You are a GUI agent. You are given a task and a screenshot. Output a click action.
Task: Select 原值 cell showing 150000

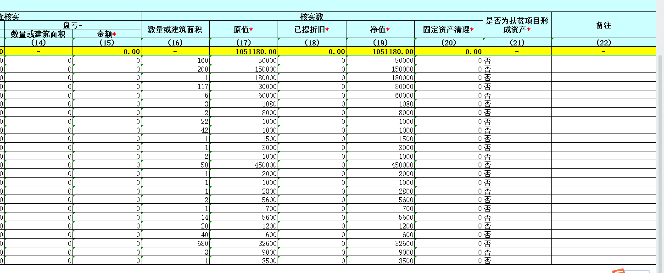[244, 69]
